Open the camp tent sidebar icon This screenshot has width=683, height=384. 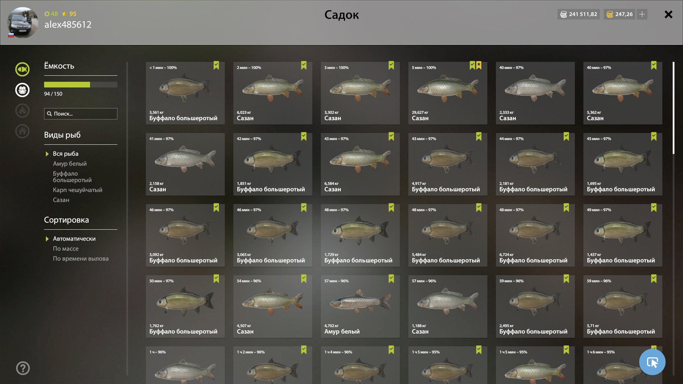(x=22, y=111)
